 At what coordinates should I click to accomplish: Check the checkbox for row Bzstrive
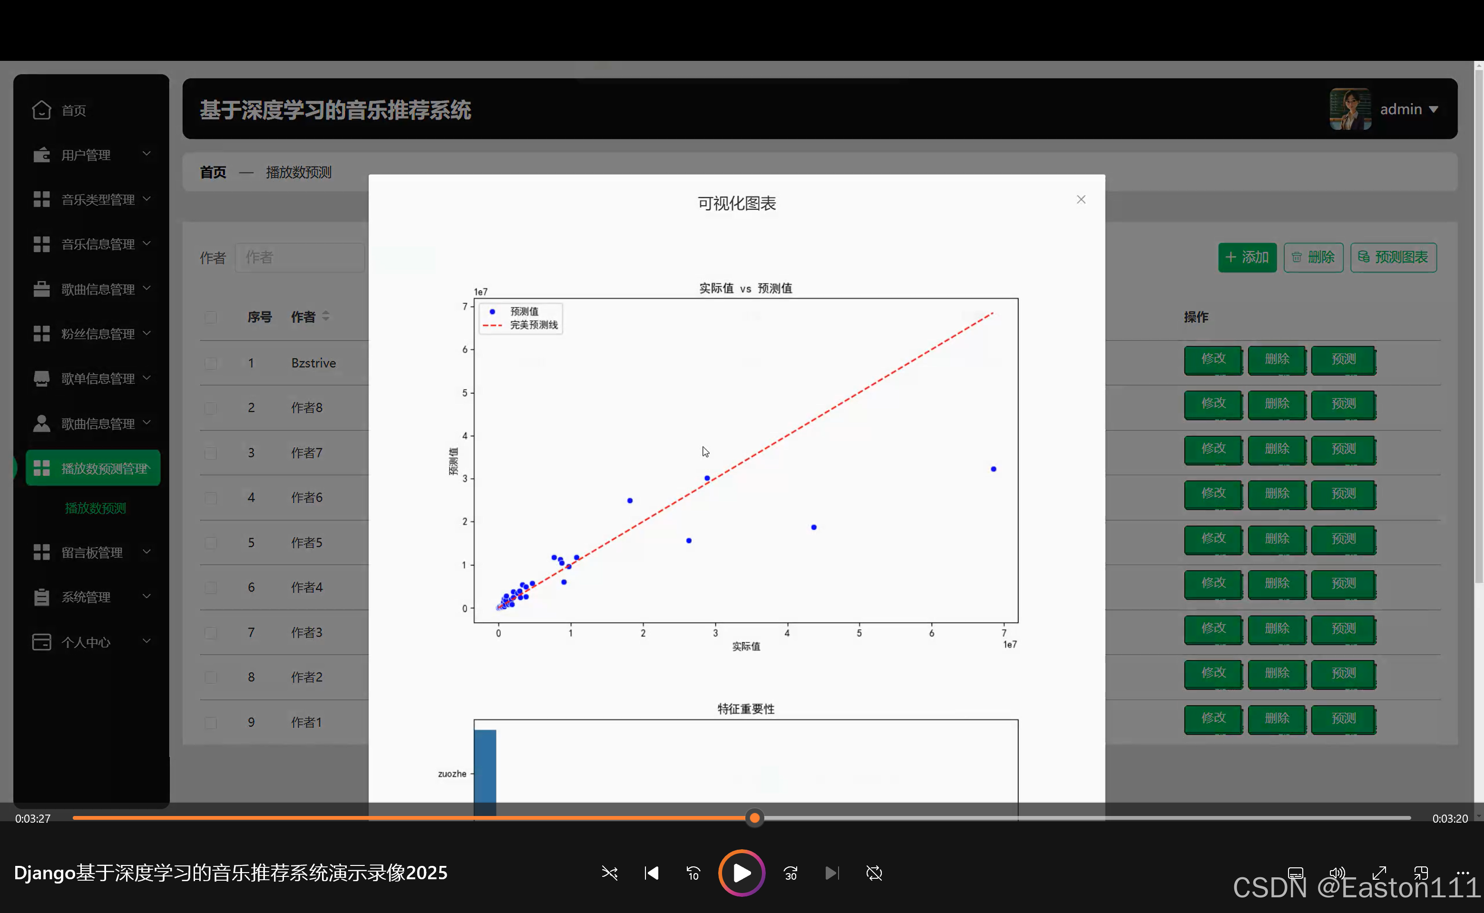[210, 363]
